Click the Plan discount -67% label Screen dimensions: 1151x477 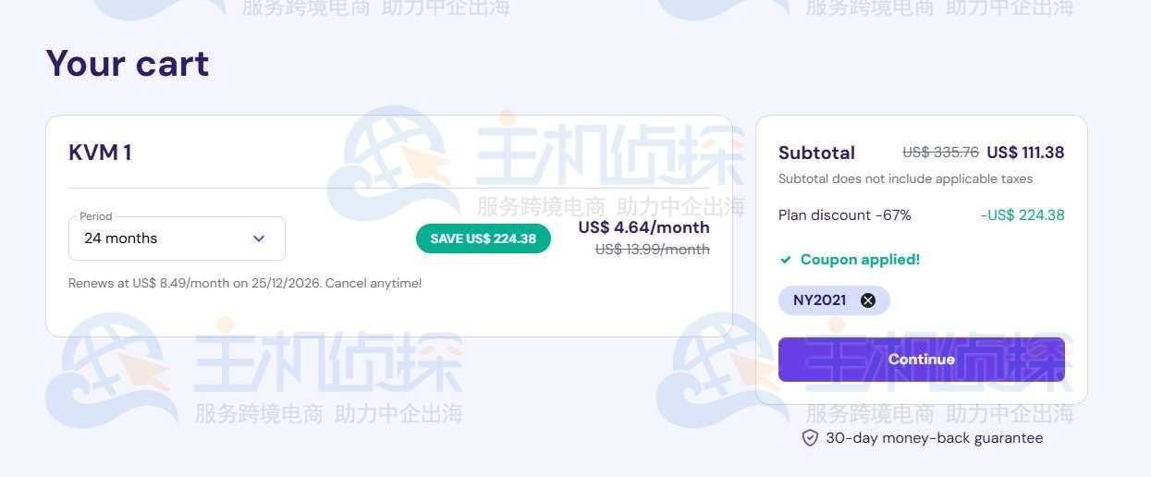(x=844, y=215)
